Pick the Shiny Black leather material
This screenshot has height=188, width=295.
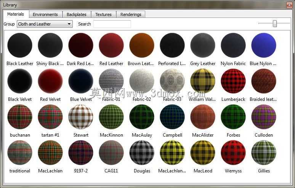(50, 45)
